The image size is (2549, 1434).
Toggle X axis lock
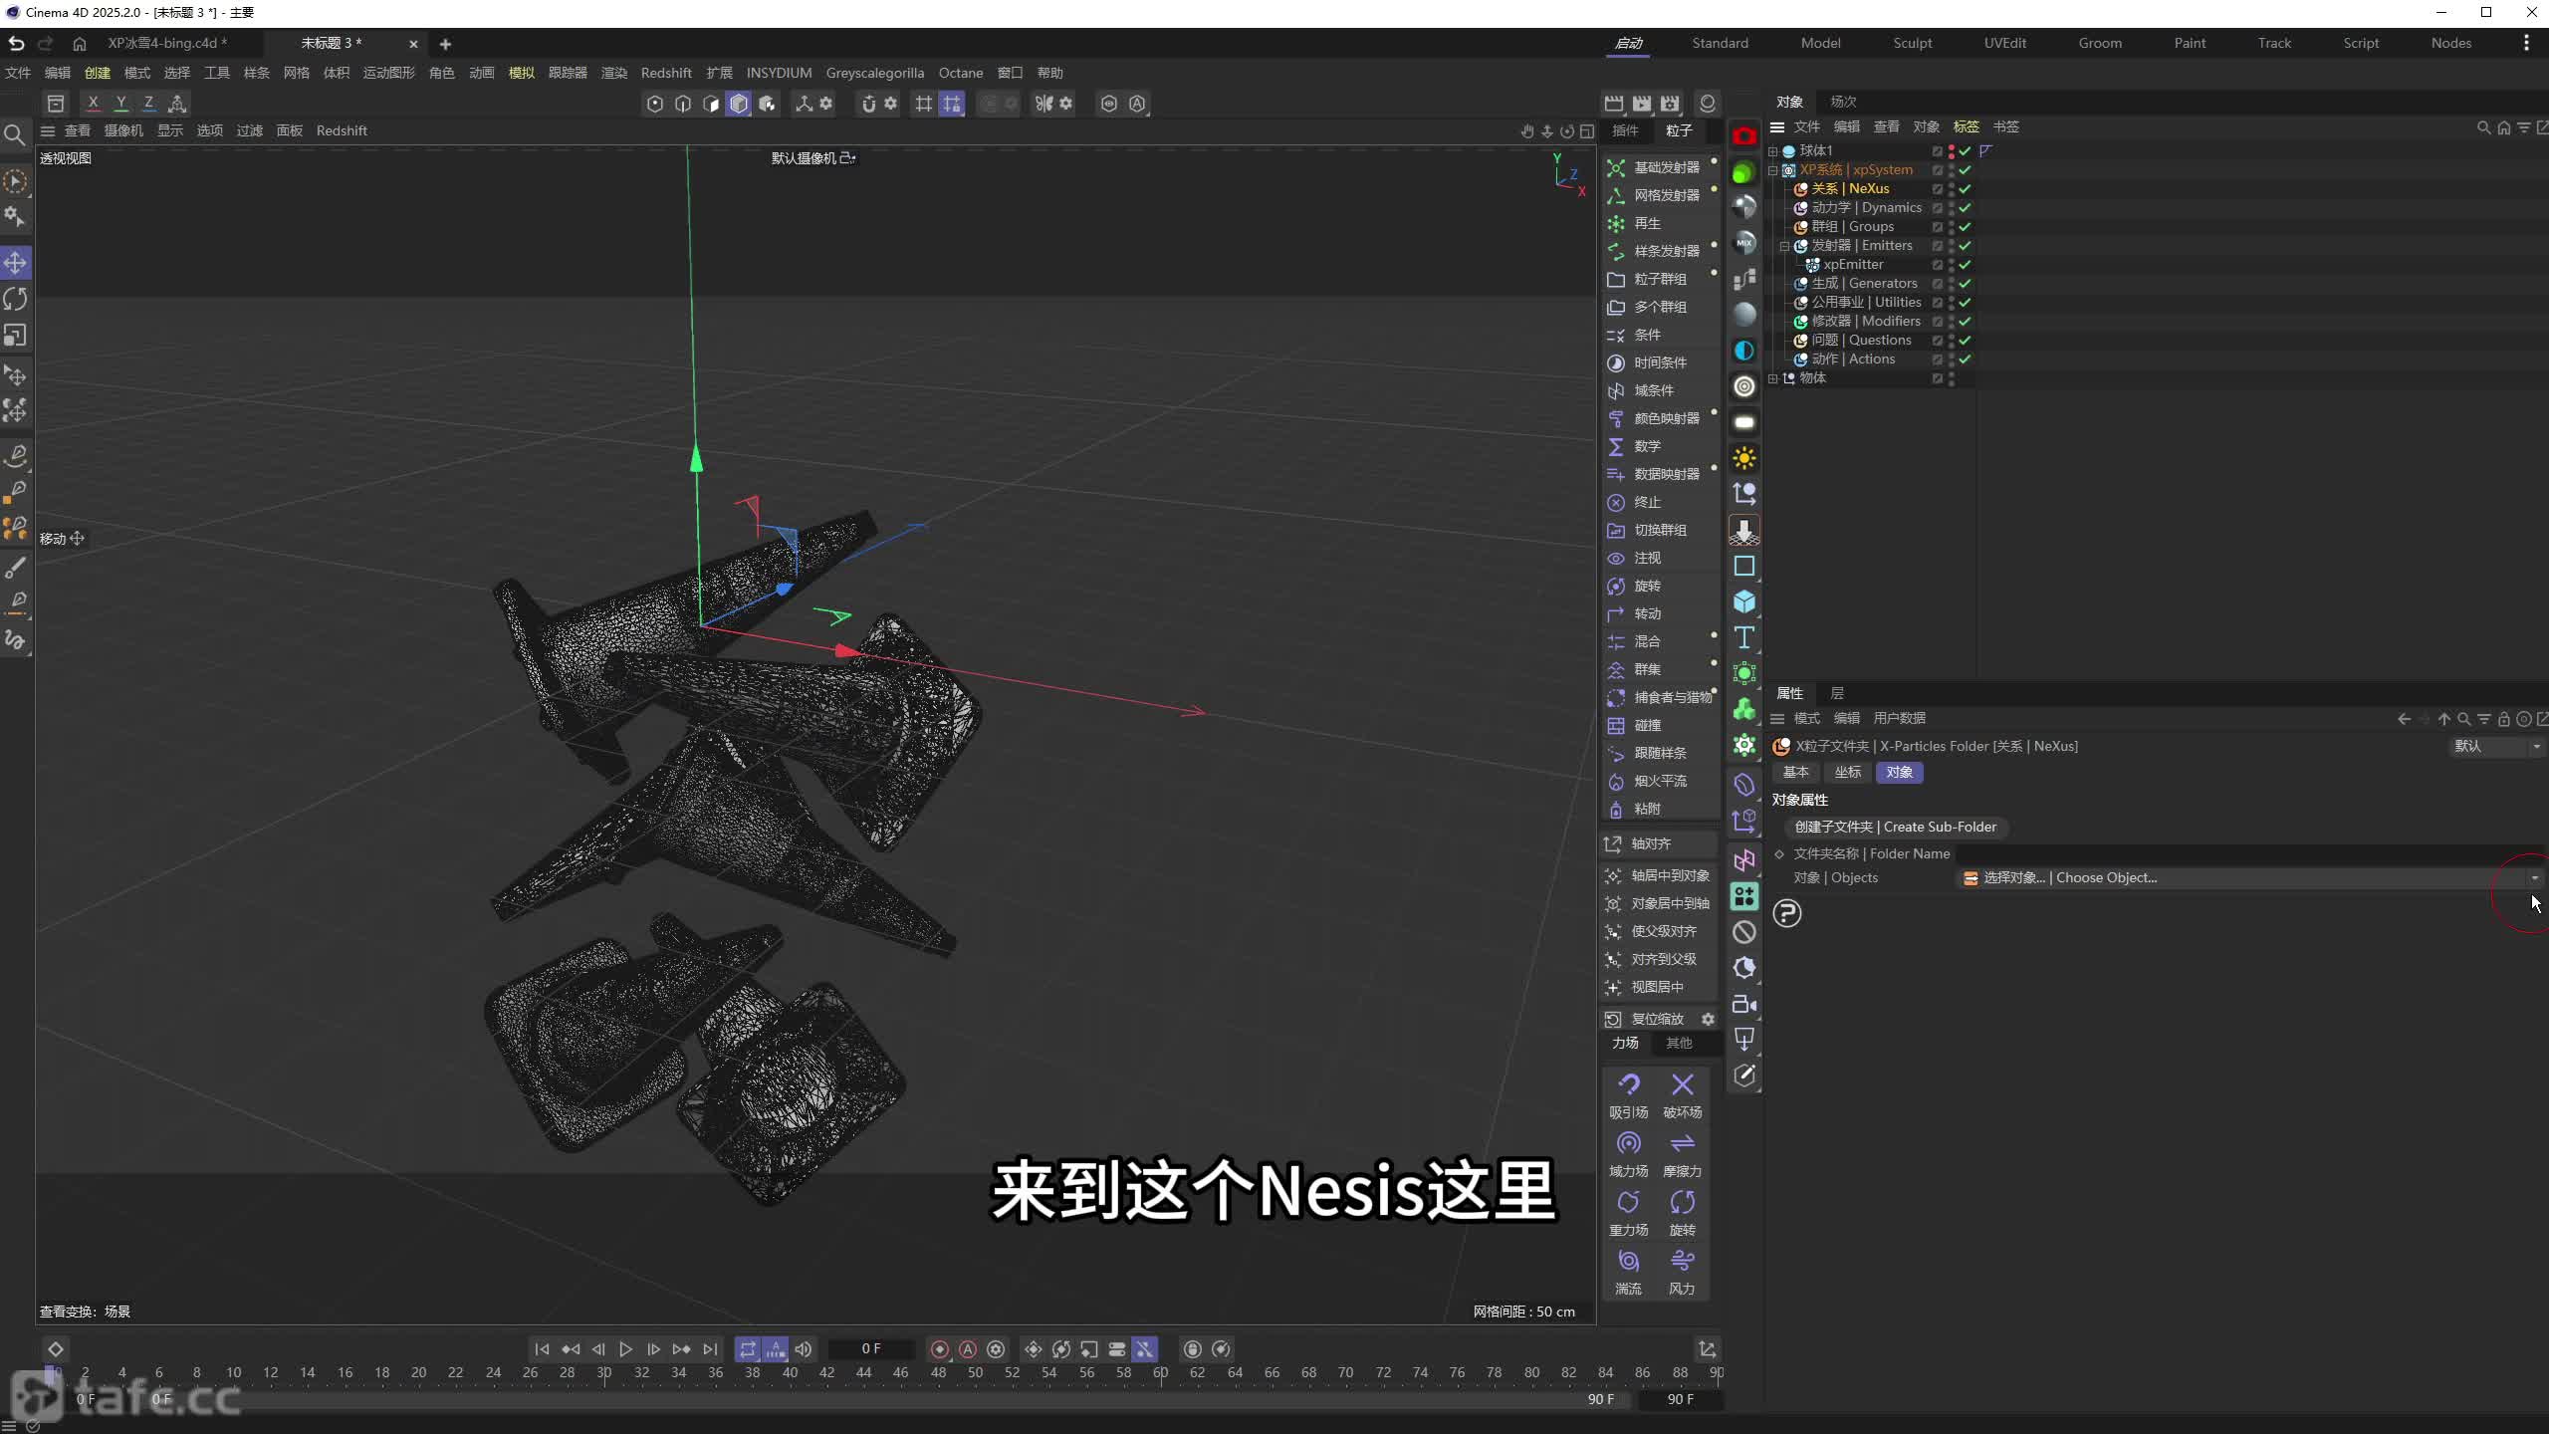93,103
